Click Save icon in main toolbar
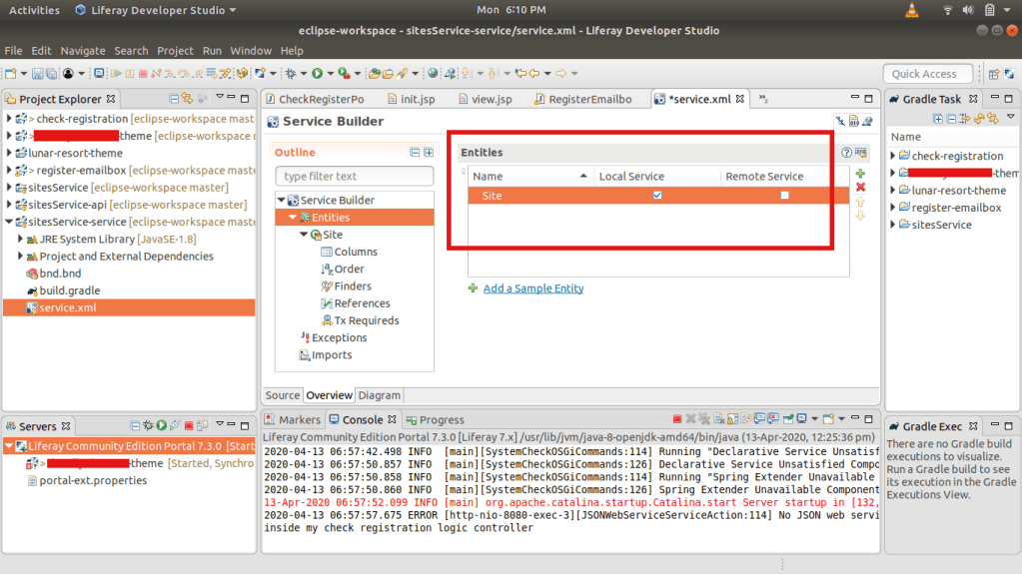Viewport: 1022px width, 574px height. tap(37, 74)
